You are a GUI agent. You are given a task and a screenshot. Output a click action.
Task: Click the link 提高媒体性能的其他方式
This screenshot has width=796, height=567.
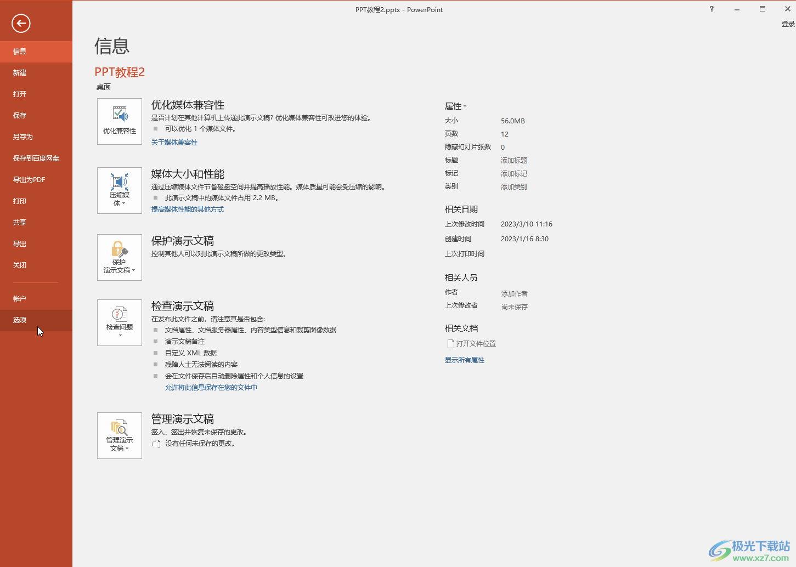click(x=188, y=209)
